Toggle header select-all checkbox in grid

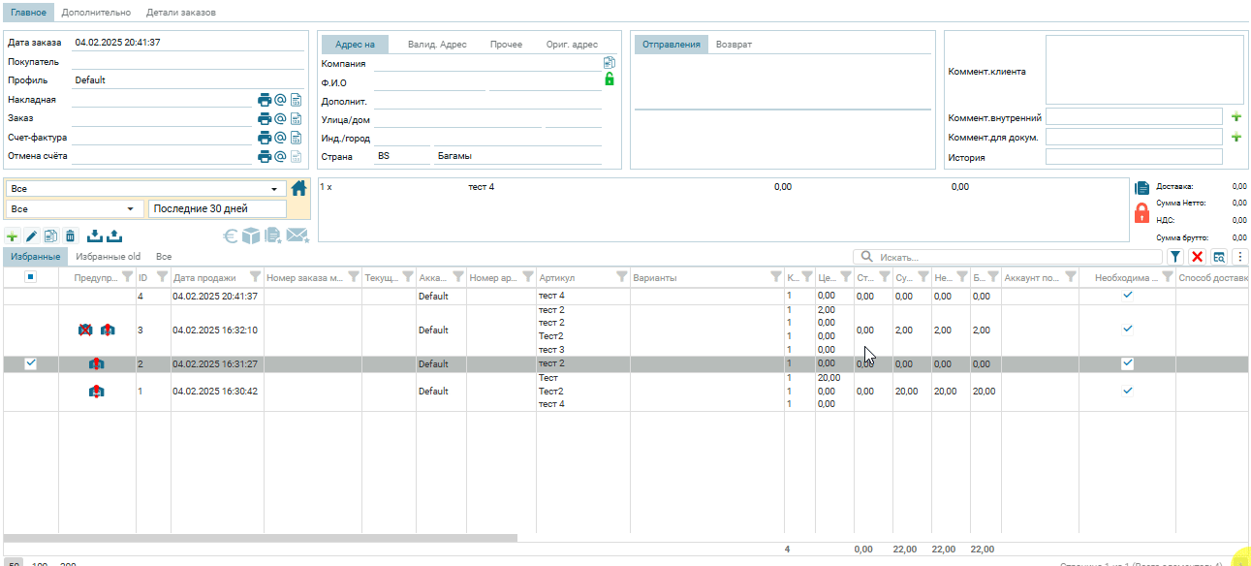(x=30, y=277)
